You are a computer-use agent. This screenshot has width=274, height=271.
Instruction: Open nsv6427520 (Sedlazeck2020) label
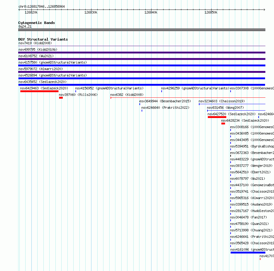[x=232, y=114]
